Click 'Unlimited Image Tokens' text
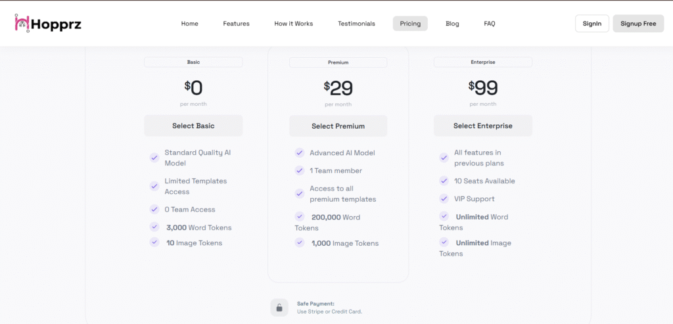This screenshot has width=673, height=324. [475, 248]
